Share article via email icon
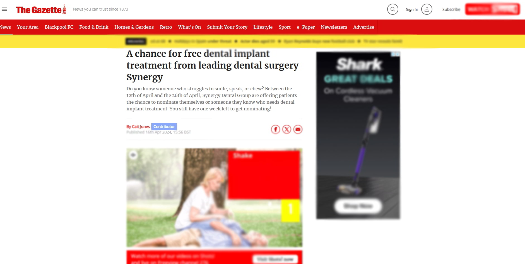The image size is (525, 264). click(x=298, y=129)
